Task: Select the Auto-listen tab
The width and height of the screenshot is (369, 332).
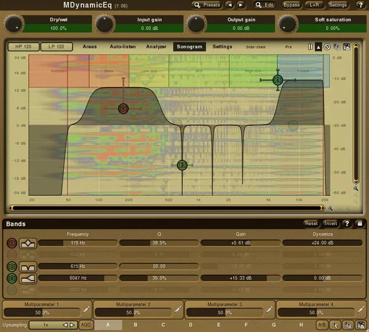Action: (124, 47)
